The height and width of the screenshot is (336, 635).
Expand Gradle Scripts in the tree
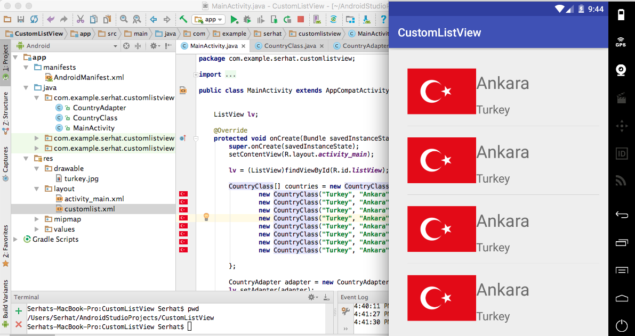[x=16, y=240]
